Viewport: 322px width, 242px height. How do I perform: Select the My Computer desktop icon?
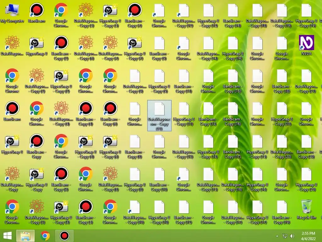coord(12,13)
